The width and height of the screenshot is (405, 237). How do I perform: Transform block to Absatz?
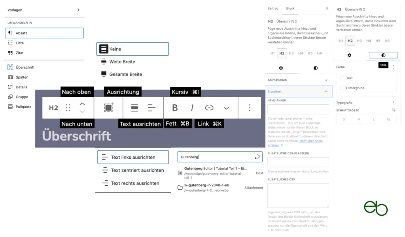click(44, 33)
